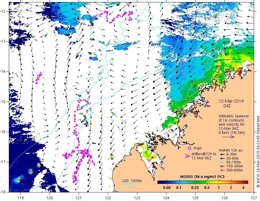Screen dimensions: 260x201
Task: Click the cyan 80-150m legend arrow
Action: (222, 162)
